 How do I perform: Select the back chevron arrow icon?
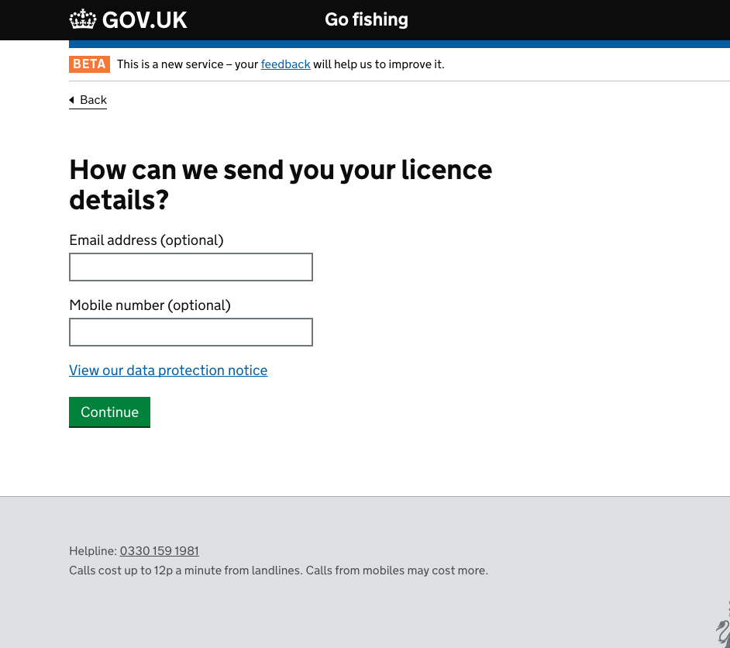[73, 100]
